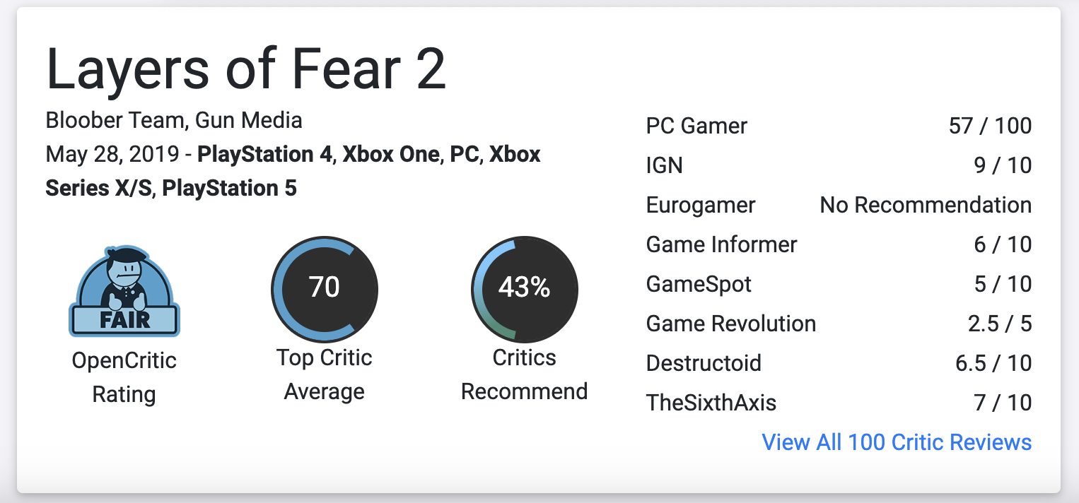Screen dimensions: 1079x503
Task: Click the PlayStation 4 platform link
Action: point(264,155)
